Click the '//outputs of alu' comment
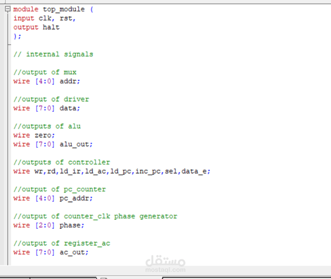The width and height of the screenshot is (331, 279). point(47,126)
